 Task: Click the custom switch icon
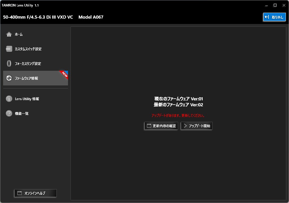click(9, 49)
